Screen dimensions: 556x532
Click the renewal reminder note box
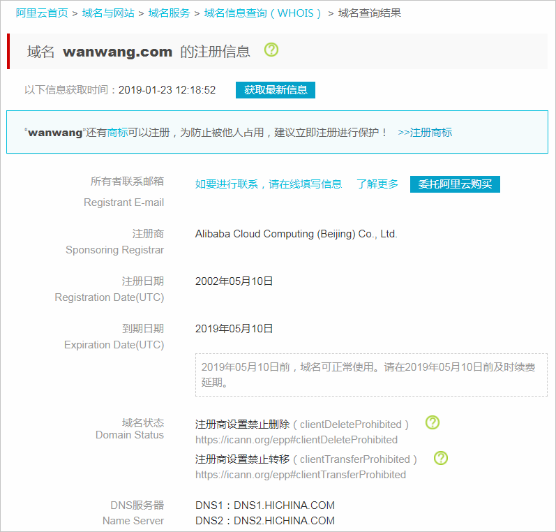[x=371, y=375]
